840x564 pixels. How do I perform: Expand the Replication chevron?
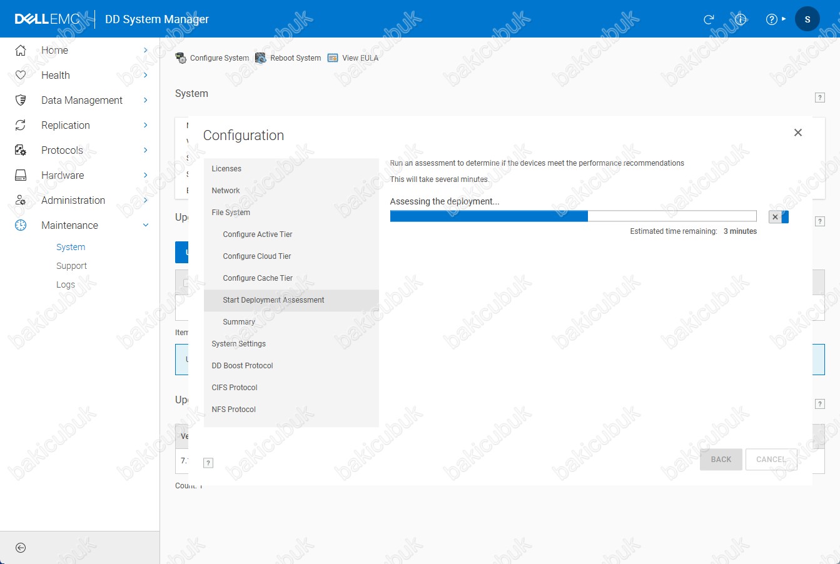[145, 125]
